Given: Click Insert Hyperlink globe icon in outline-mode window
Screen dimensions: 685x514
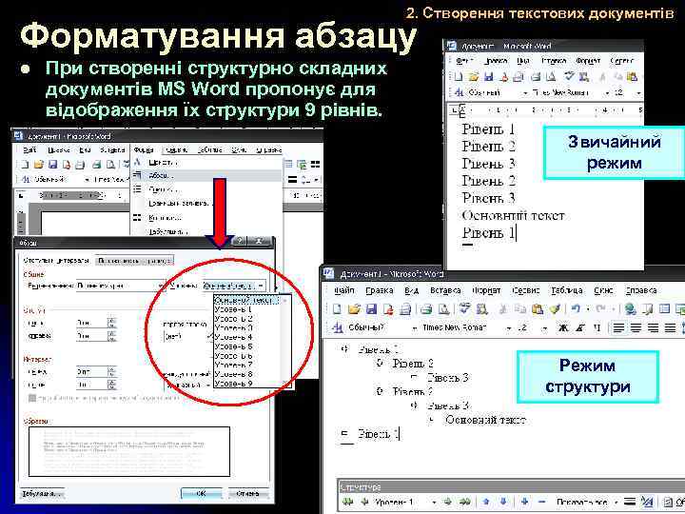Looking at the screenshot, I should pyautogui.click(x=630, y=309).
